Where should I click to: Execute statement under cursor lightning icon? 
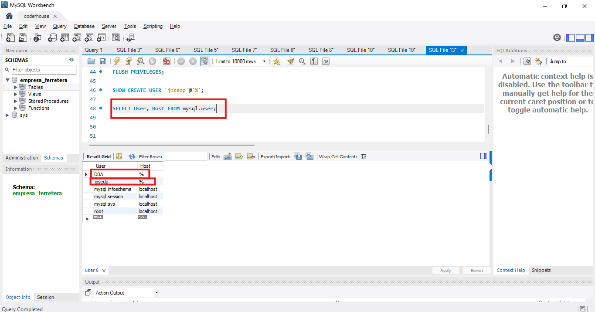pyautogui.click(x=129, y=61)
